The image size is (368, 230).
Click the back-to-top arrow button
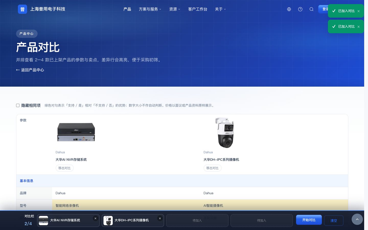357,219
